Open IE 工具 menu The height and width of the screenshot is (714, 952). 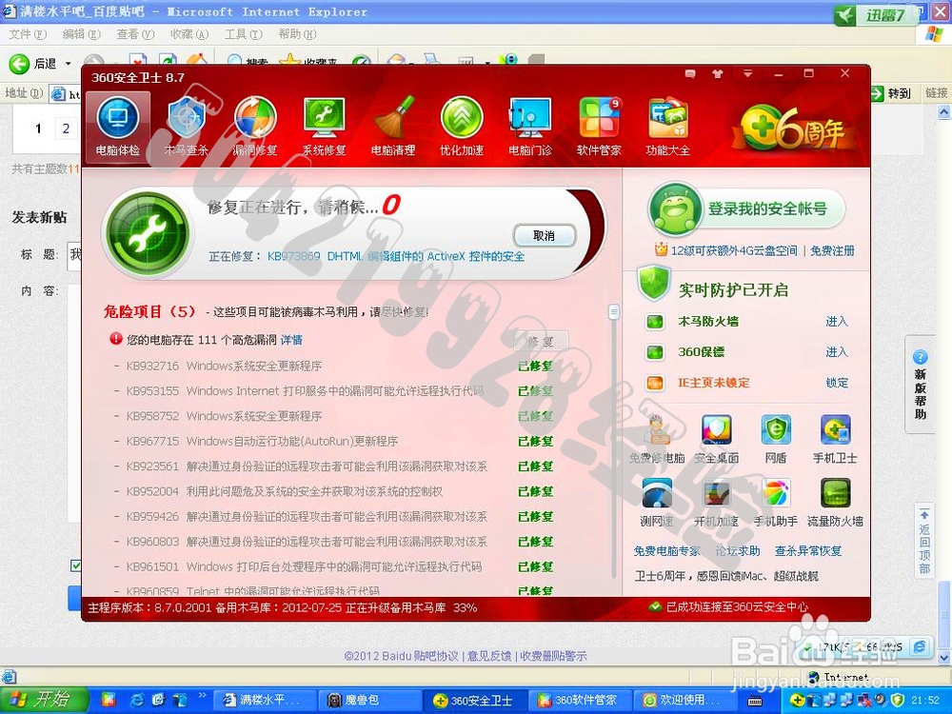point(244,34)
